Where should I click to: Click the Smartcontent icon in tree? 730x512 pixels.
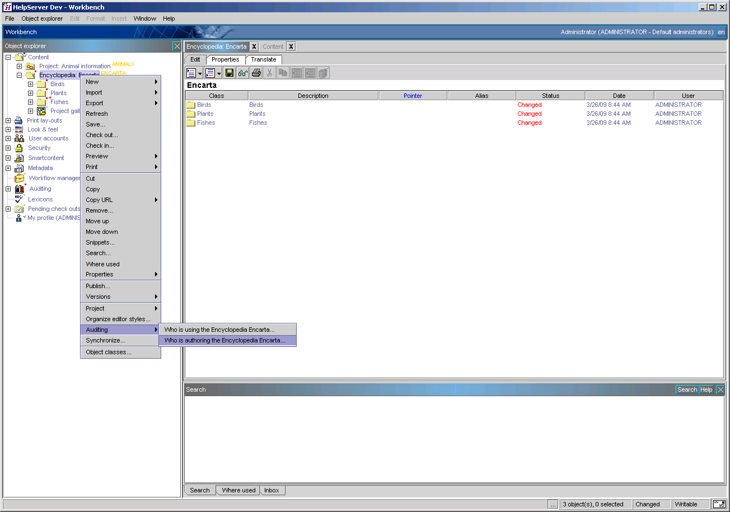18,158
